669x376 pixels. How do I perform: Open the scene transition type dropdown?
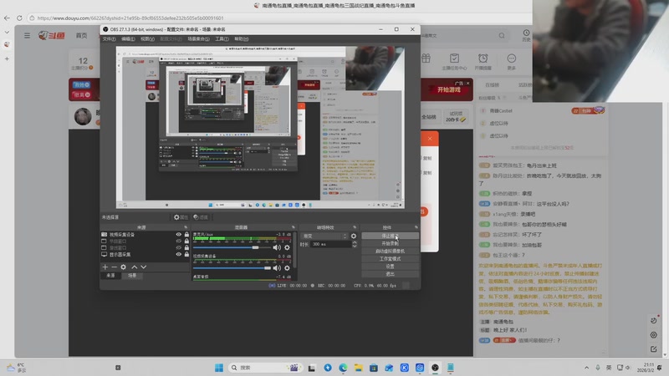(324, 236)
